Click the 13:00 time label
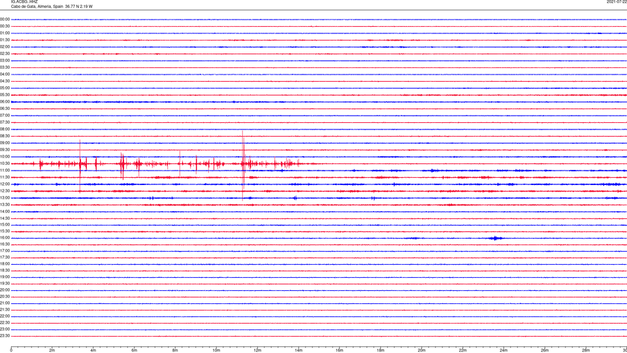This screenshot has height=353, width=627. click(5, 197)
